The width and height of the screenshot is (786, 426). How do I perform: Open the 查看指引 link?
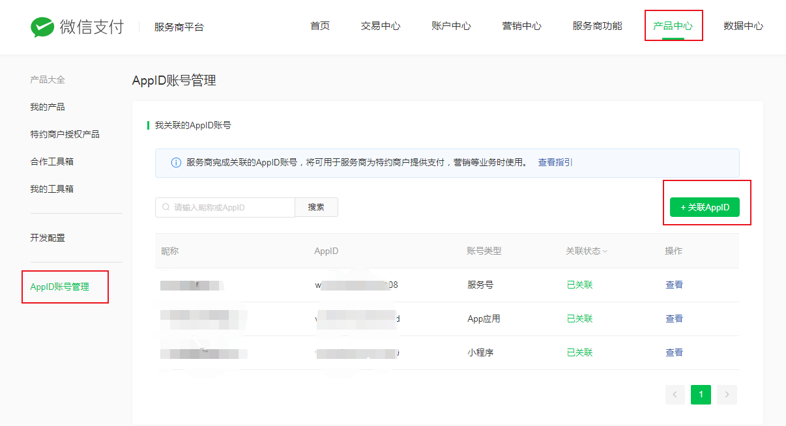(x=555, y=162)
